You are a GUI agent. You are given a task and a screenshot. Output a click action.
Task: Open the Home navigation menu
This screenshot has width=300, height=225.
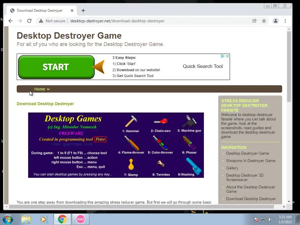pyautogui.click(x=40, y=89)
